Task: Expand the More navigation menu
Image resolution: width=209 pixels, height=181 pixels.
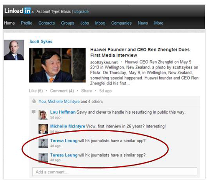Action: [159, 23]
